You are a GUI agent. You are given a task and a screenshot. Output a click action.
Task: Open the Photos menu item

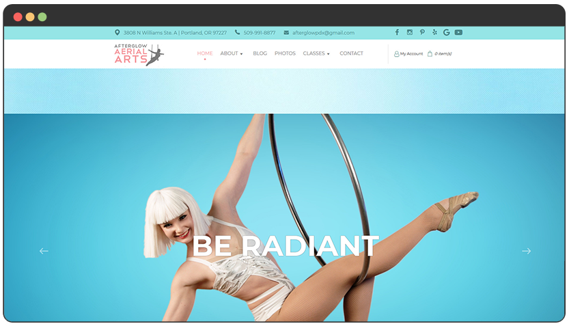285,53
